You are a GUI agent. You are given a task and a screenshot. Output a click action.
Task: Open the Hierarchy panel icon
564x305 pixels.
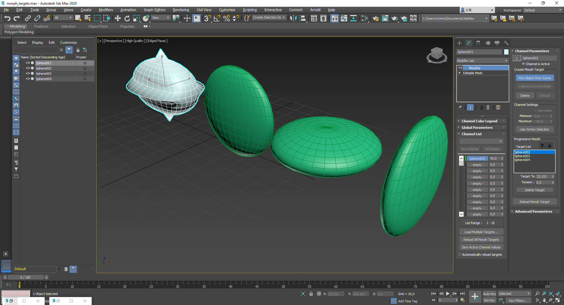478,43
